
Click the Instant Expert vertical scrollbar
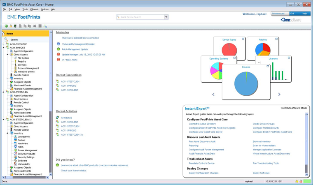(x=306, y=145)
